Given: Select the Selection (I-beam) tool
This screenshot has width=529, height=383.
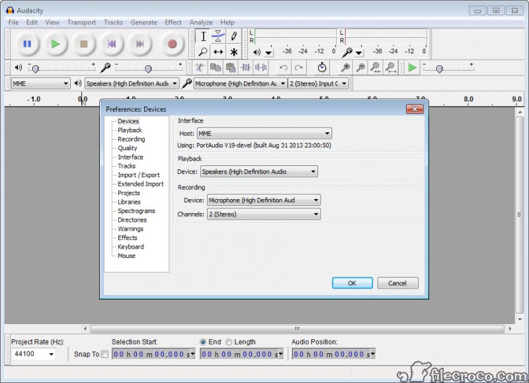Looking at the screenshot, I should pyautogui.click(x=203, y=36).
